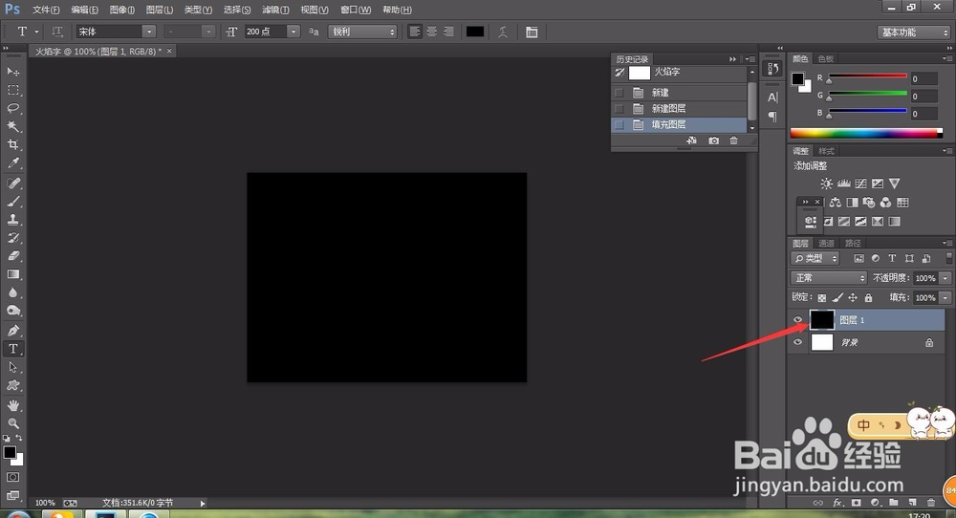The width and height of the screenshot is (956, 518).
Task: Click the create warped text icon
Action: point(503,32)
